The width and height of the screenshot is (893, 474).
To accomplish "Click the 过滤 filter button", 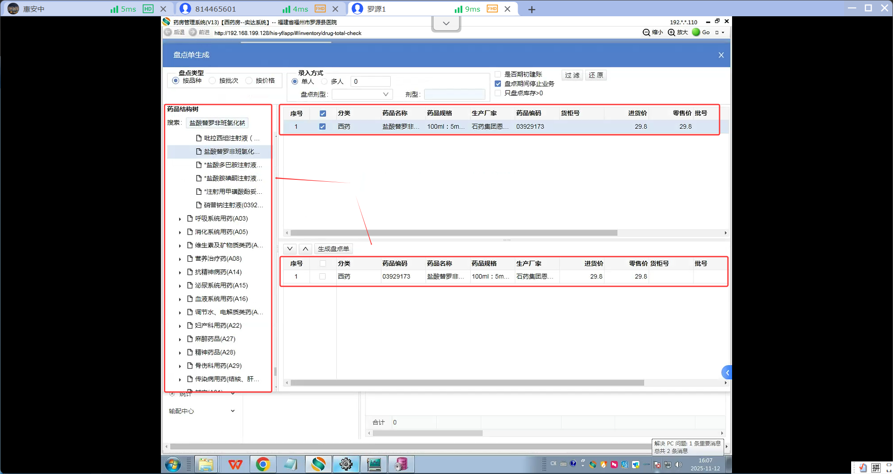I will point(572,75).
